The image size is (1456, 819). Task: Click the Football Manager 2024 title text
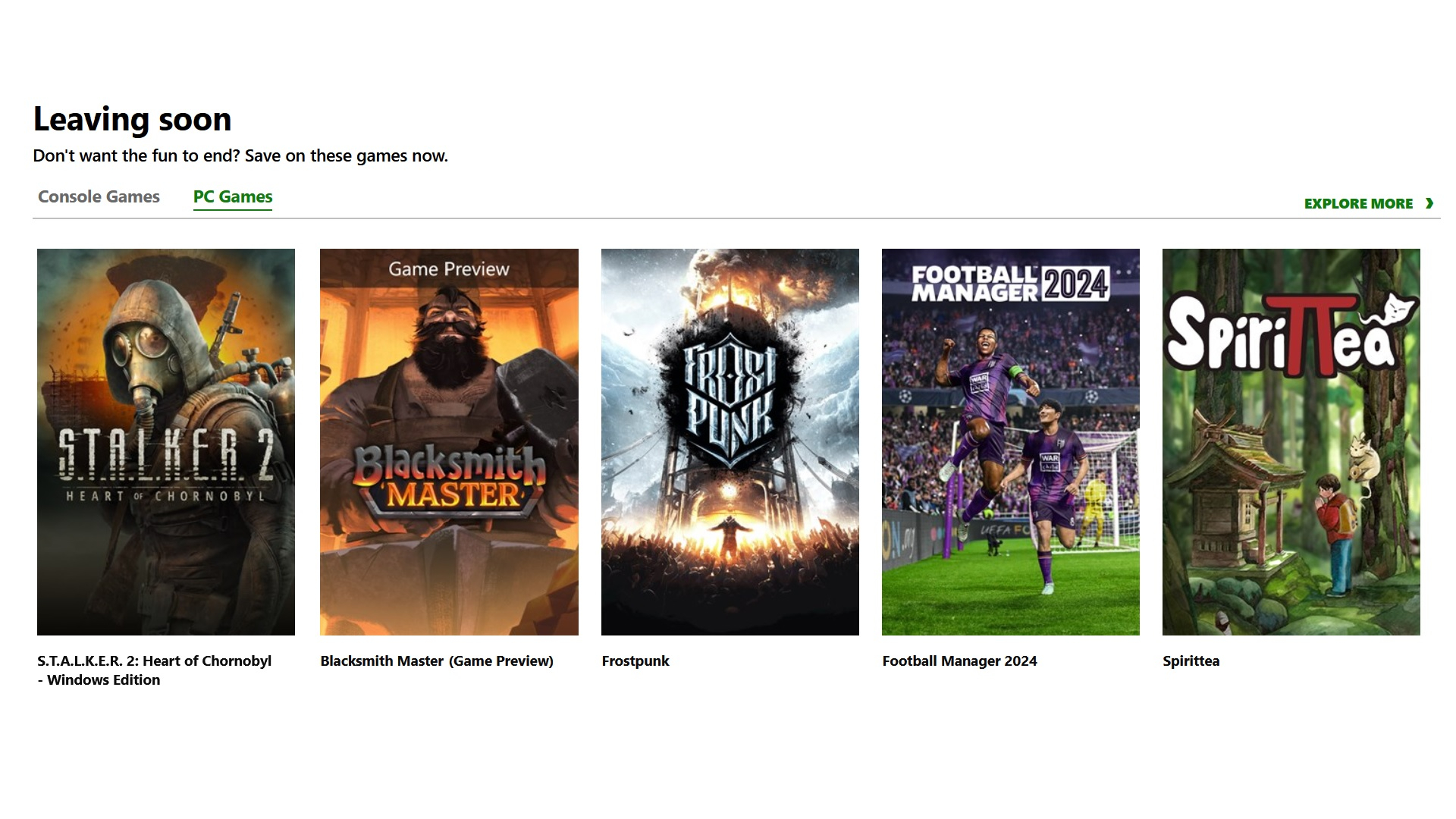point(959,661)
